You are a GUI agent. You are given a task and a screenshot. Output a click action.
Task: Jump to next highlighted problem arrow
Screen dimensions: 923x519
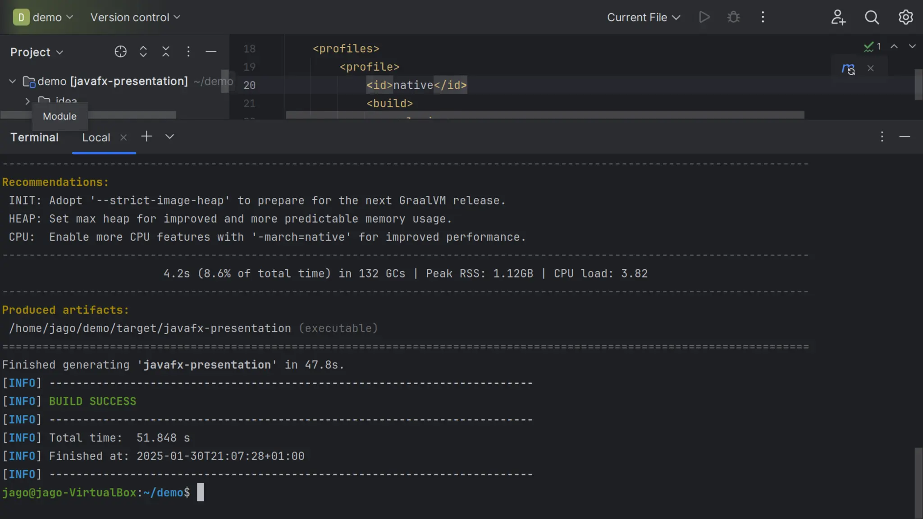point(912,46)
